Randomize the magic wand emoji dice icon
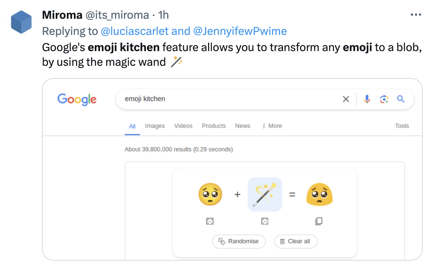The width and height of the screenshot is (433, 264). click(265, 221)
